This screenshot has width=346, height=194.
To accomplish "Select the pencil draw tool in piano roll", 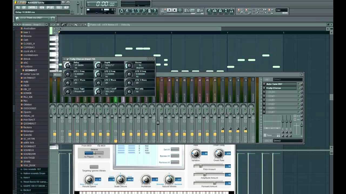I will tap(63, 25).
